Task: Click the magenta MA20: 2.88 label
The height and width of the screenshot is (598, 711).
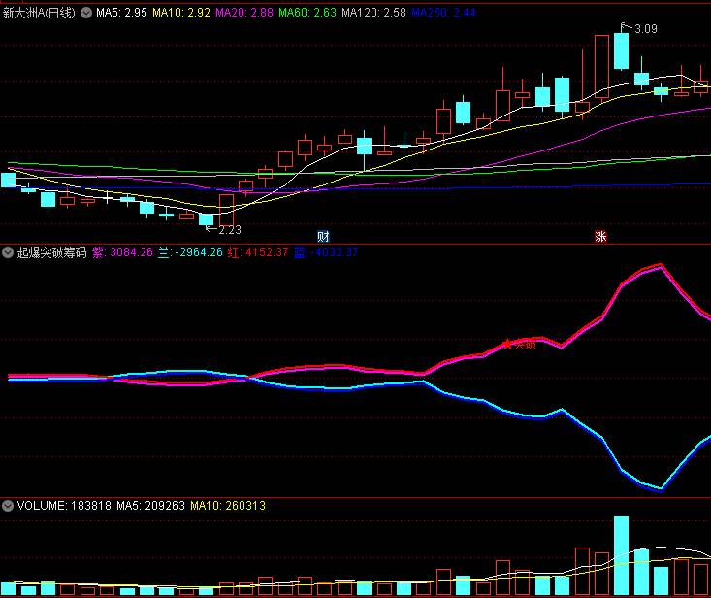Action: (244, 13)
